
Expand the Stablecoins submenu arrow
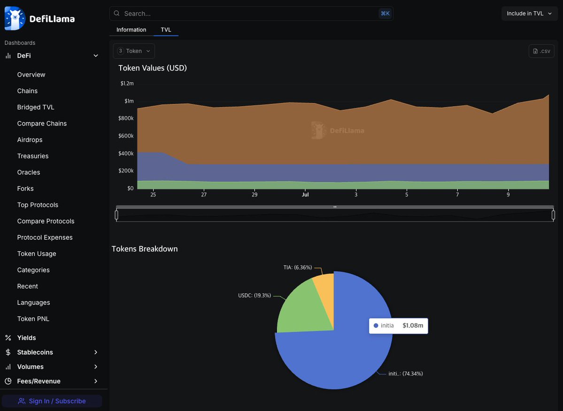(96, 352)
